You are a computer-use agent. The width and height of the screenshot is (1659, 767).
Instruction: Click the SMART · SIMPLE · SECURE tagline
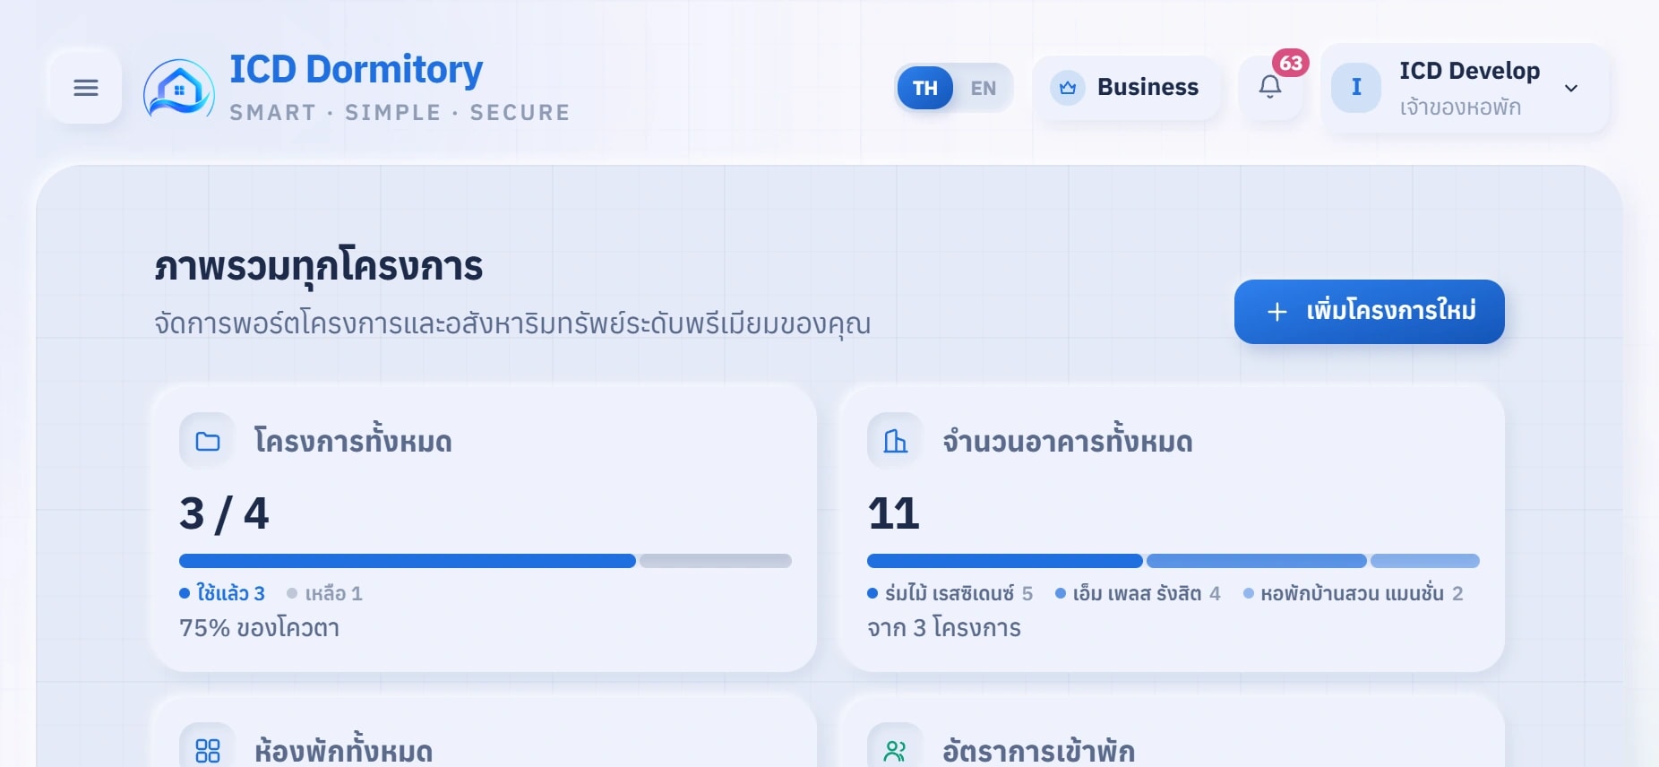[400, 113]
